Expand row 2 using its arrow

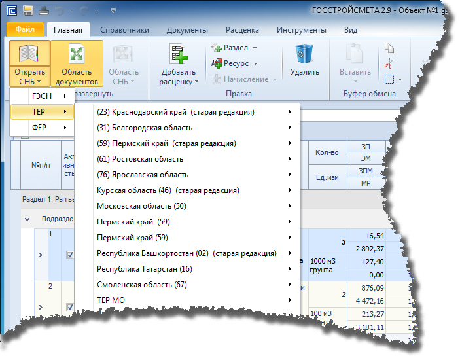tap(41, 307)
